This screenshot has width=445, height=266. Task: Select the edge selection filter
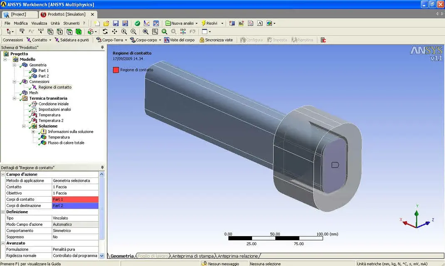pyautogui.click(x=59, y=32)
